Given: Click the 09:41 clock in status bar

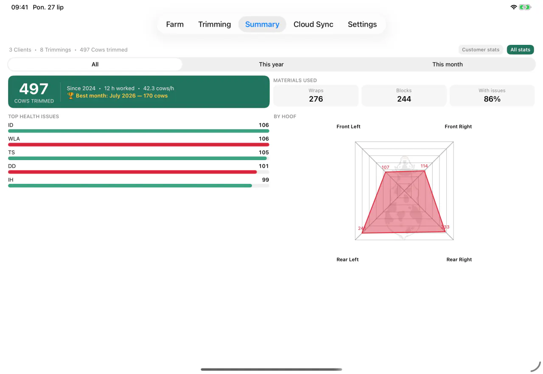Looking at the screenshot, I should (20, 7).
